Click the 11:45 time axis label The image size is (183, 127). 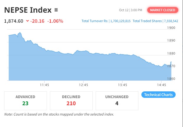[44, 85]
